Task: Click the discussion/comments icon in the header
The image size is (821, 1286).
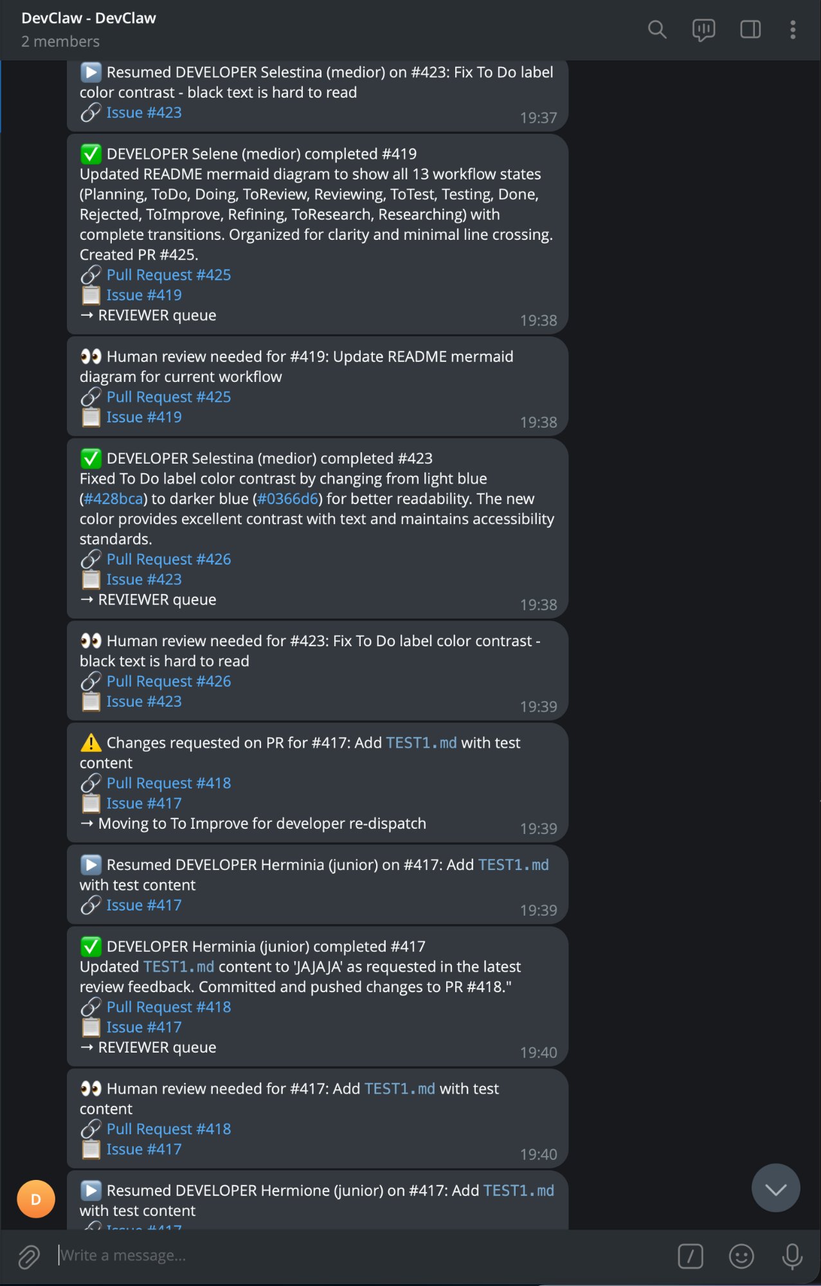Action: tap(703, 30)
